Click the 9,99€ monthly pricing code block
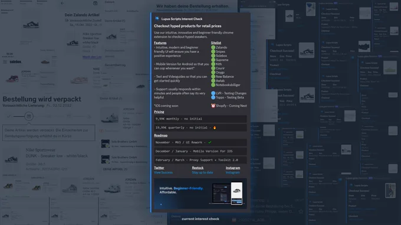This screenshot has height=225, width=401. click(x=200, y=119)
